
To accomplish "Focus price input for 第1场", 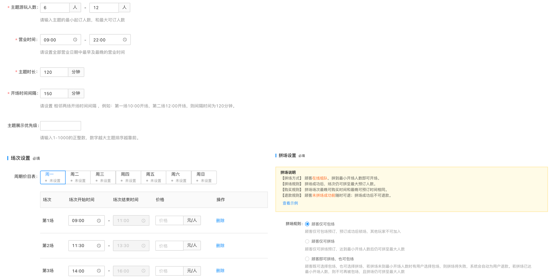I will point(169,221).
